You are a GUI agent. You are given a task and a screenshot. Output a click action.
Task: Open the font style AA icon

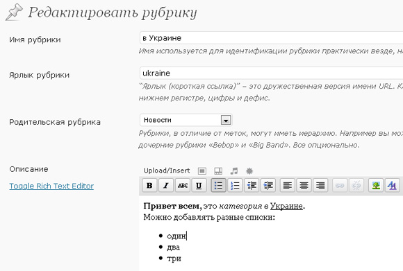point(392,185)
